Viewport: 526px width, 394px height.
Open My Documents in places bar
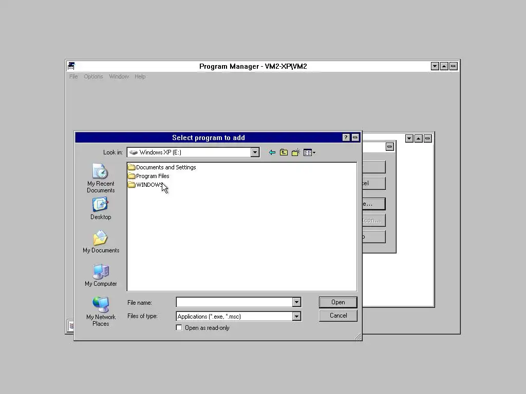pos(101,242)
